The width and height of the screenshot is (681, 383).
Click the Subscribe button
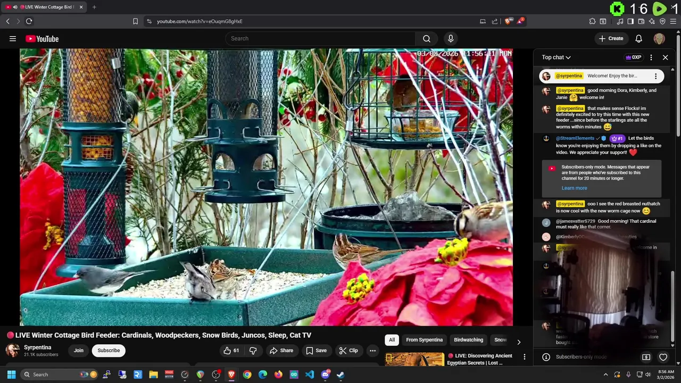109,351
